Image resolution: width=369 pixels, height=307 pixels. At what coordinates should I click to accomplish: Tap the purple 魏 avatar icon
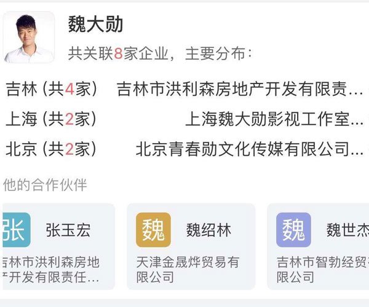tap(293, 230)
